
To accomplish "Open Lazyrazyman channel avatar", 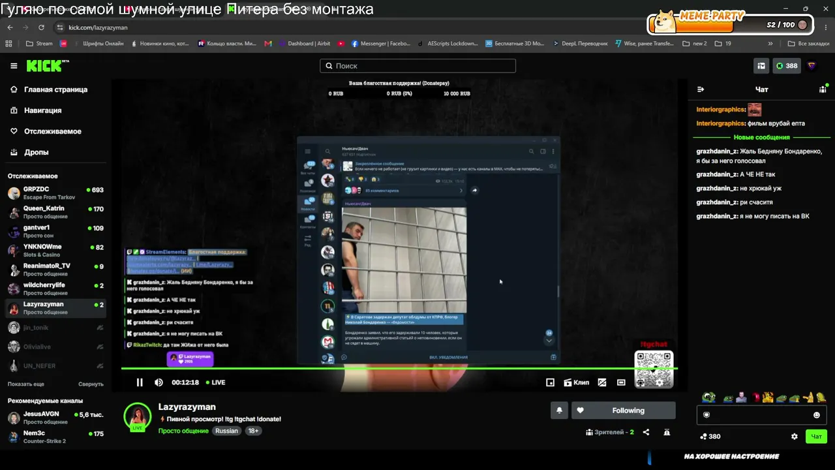I will coord(138,416).
